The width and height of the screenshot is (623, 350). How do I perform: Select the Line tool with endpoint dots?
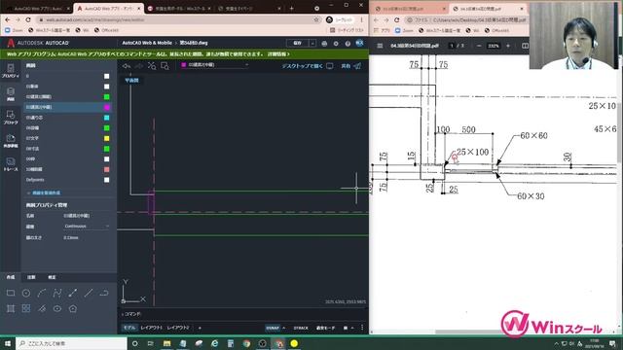(73, 293)
